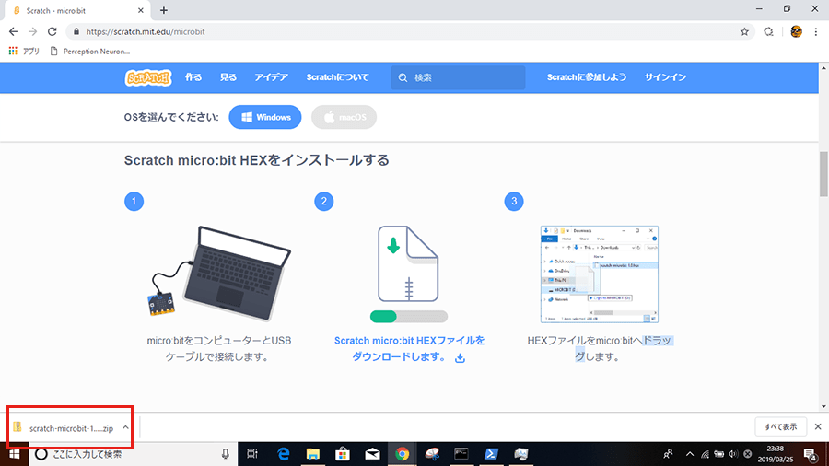Open the 作る (Create) menu item

click(193, 77)
